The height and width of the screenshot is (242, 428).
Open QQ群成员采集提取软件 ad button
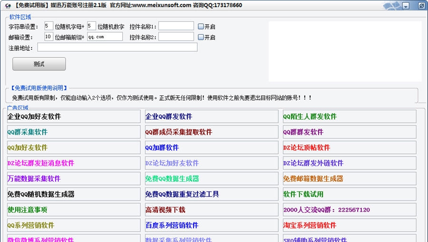[212, 132]
